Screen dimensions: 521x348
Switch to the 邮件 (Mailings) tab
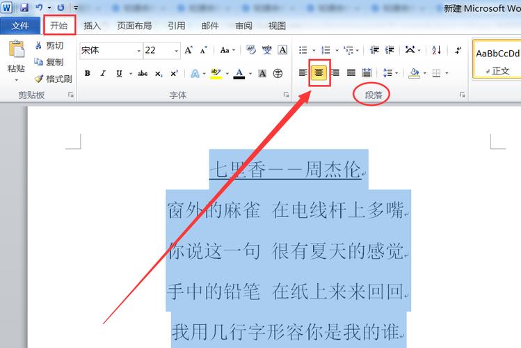click(x=210, y=26)
